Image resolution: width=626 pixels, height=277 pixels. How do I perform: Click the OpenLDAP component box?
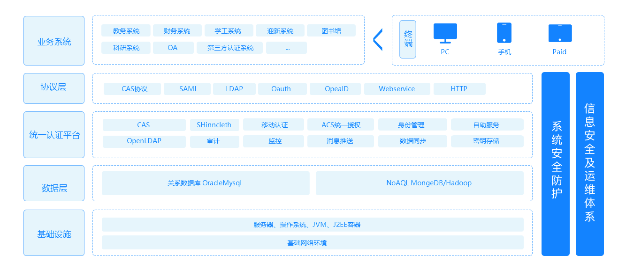point(144,141)
